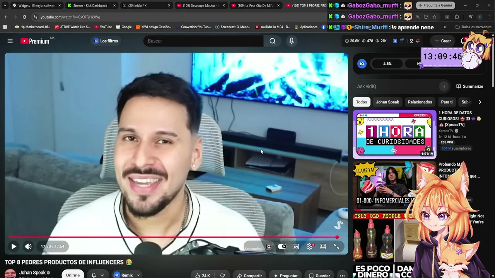This screenshot has width=495, height=278.
Task: Switch to La Peor Cita YouTube tab
Action: (x=255, y=5)
